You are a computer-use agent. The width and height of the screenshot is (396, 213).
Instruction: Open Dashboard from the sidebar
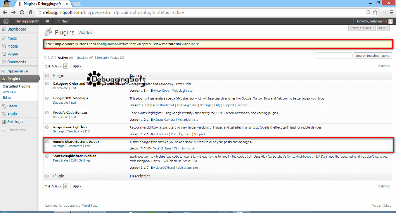[x=17, y=29]
